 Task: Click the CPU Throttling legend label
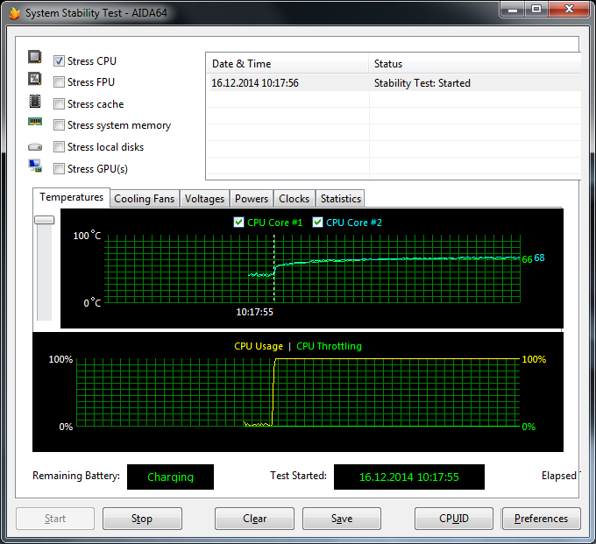(x=330, y=346)
